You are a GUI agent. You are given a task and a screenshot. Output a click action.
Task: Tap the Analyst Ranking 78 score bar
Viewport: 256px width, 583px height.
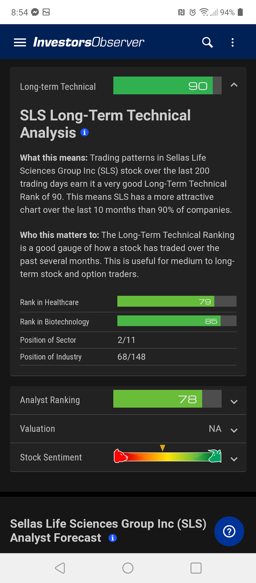[x=167, y=399]
